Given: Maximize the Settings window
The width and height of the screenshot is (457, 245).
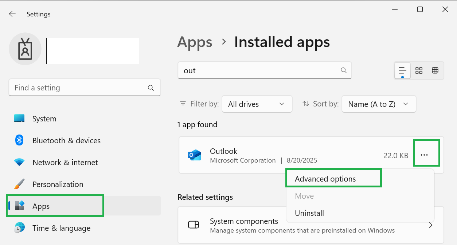Looking at the screenshot, I should (420, 9).
